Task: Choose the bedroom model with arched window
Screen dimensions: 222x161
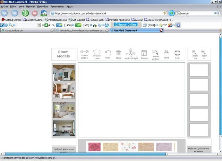Action: point(64,110)
